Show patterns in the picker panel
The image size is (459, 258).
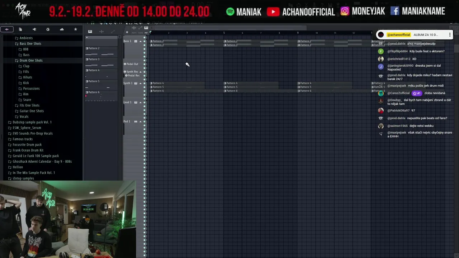[90, 32]
